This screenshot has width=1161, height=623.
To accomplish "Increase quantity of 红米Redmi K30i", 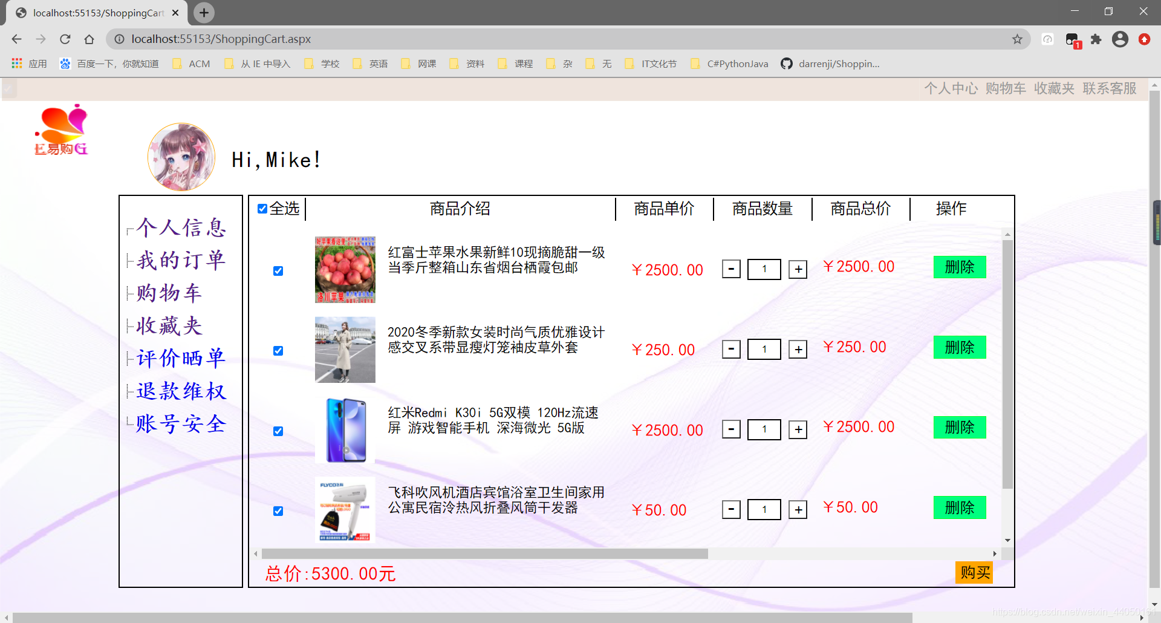I will click(798, 429).
